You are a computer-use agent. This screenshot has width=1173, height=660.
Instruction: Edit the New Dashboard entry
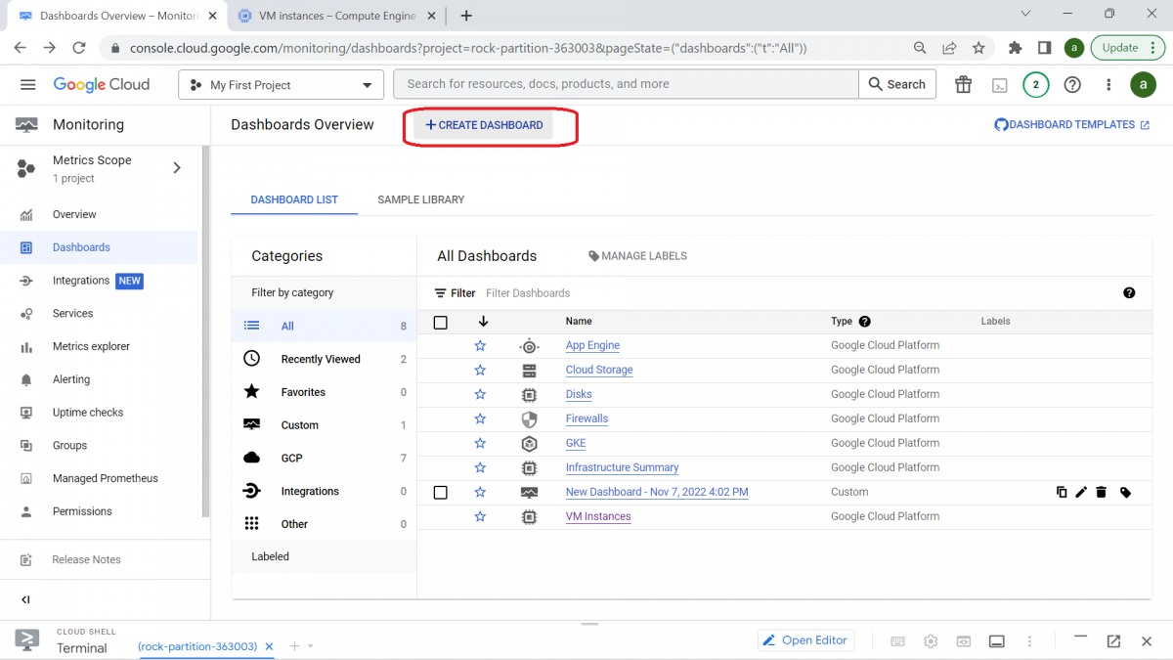(1081, 492)
